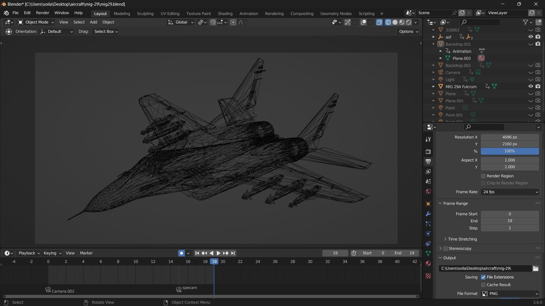
Task: Open the Tool properties tab
Action: click(428, 139)
